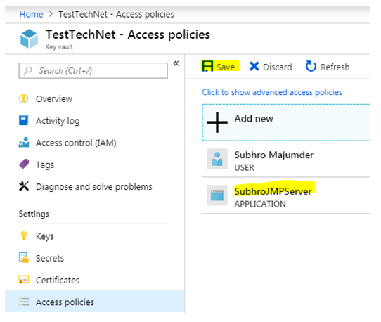
Task: Click the purple Tags icon
Action: tap(24, 165)
